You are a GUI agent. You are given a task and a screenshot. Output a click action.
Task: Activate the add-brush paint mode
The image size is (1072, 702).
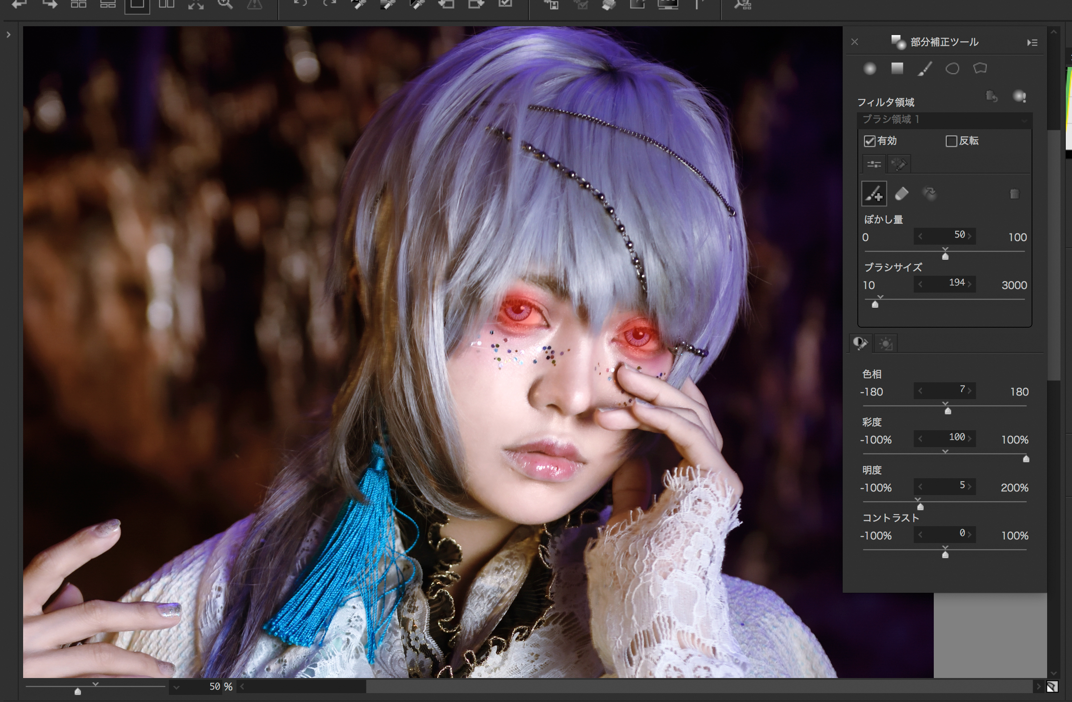coord(874,194)
